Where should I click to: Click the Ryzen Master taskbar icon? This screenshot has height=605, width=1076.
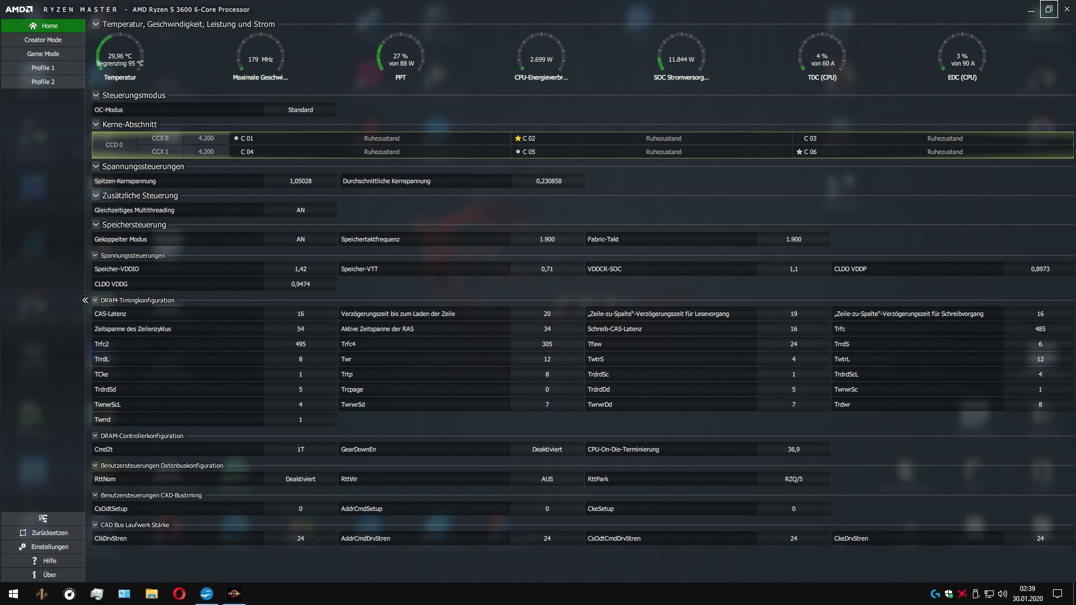pyautogui.click(x=234, y=594)
